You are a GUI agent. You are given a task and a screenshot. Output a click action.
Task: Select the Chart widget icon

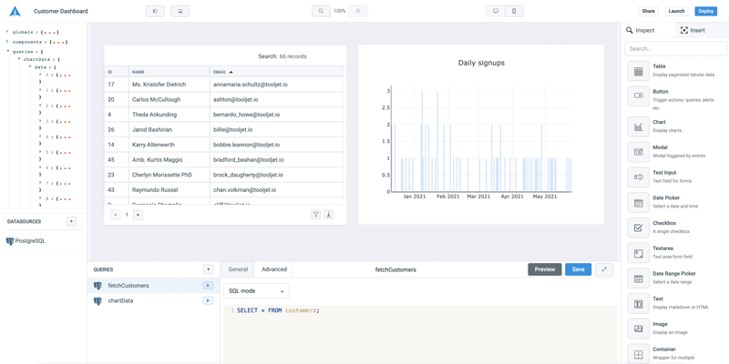638,126
